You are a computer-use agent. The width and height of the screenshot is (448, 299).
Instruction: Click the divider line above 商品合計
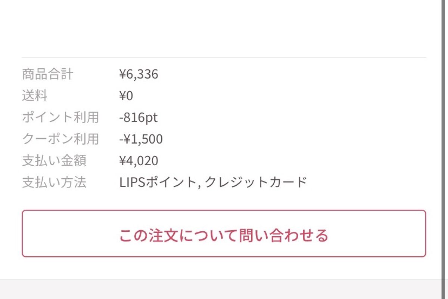224,58
